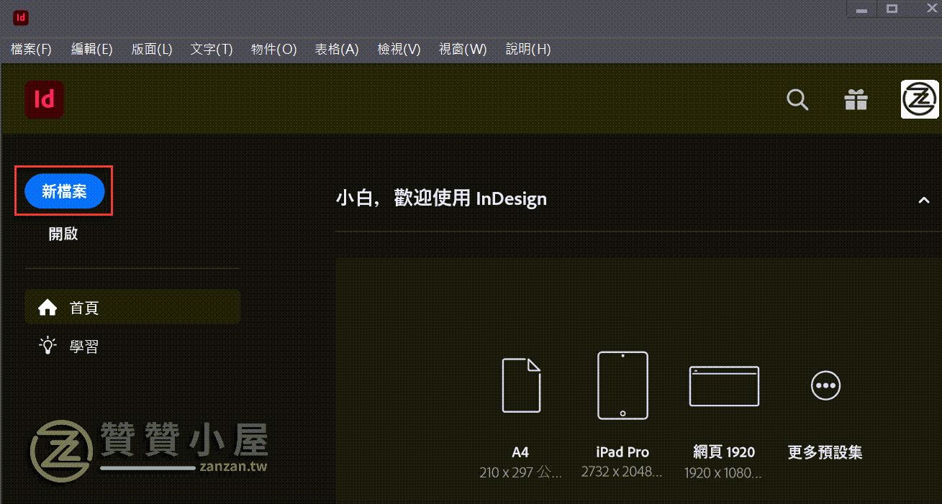Collapse the welcome section chevron
942x504 pixels.
point(924,201)
